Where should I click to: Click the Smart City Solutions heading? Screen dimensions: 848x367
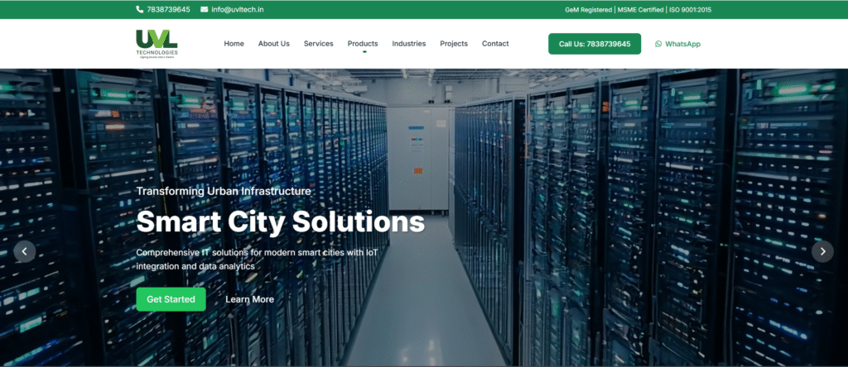click(280, 222)
